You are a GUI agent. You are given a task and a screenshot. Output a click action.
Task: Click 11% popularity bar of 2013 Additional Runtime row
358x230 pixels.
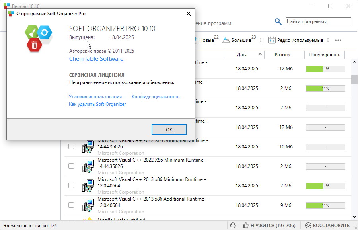coord(325,205)
